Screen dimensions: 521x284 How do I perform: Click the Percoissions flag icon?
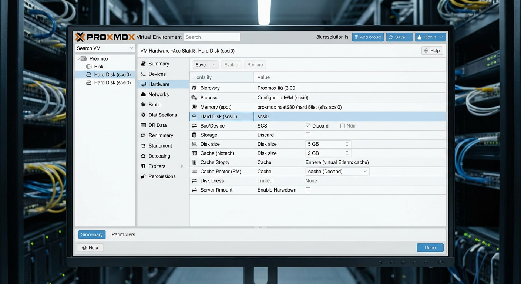(x=143, y=176)
